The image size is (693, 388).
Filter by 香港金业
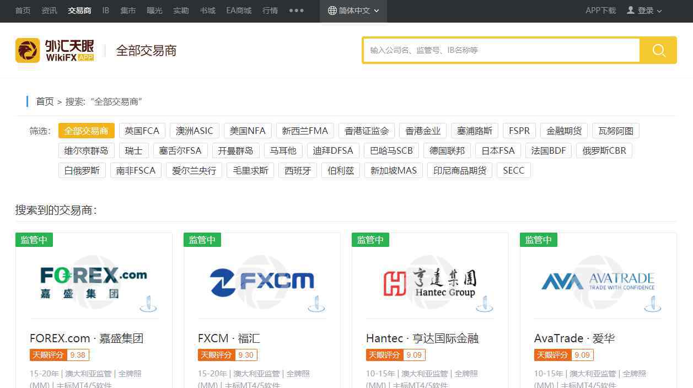click(423, 131)
